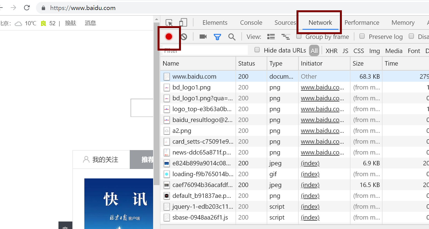Enable the Group by frame checkbox
Image resolution: width=429 pixels, height=229 pixels.
point(299,36)
